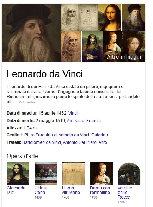Click the Vinci birthplace link

coord(73,113)
